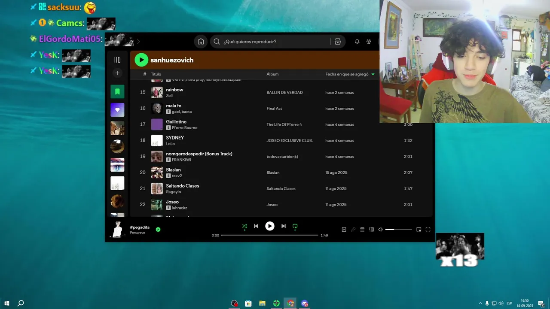This screenshot has height=309, width=550.
Task: Open the Liked Songs purple heart tile
Action: (x=117, y=110)
